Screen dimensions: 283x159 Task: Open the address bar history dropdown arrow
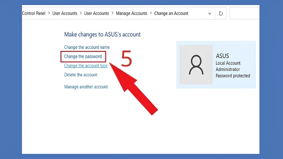[209, 13]
